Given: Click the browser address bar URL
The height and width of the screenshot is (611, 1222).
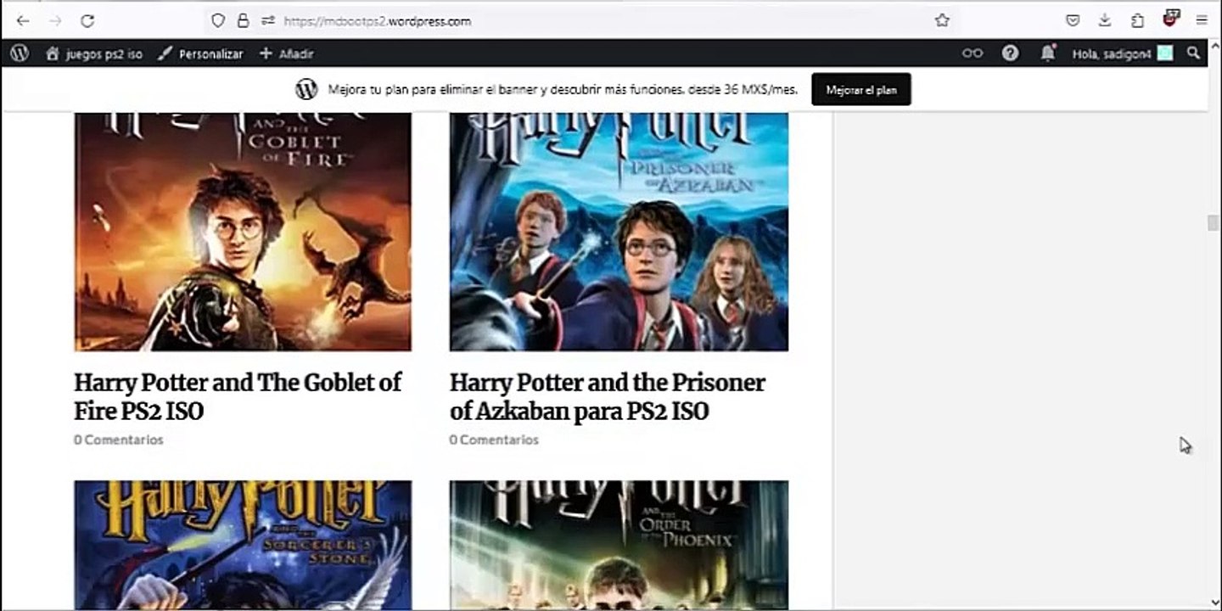Looking at the screenshot, I should click(377, 21).
